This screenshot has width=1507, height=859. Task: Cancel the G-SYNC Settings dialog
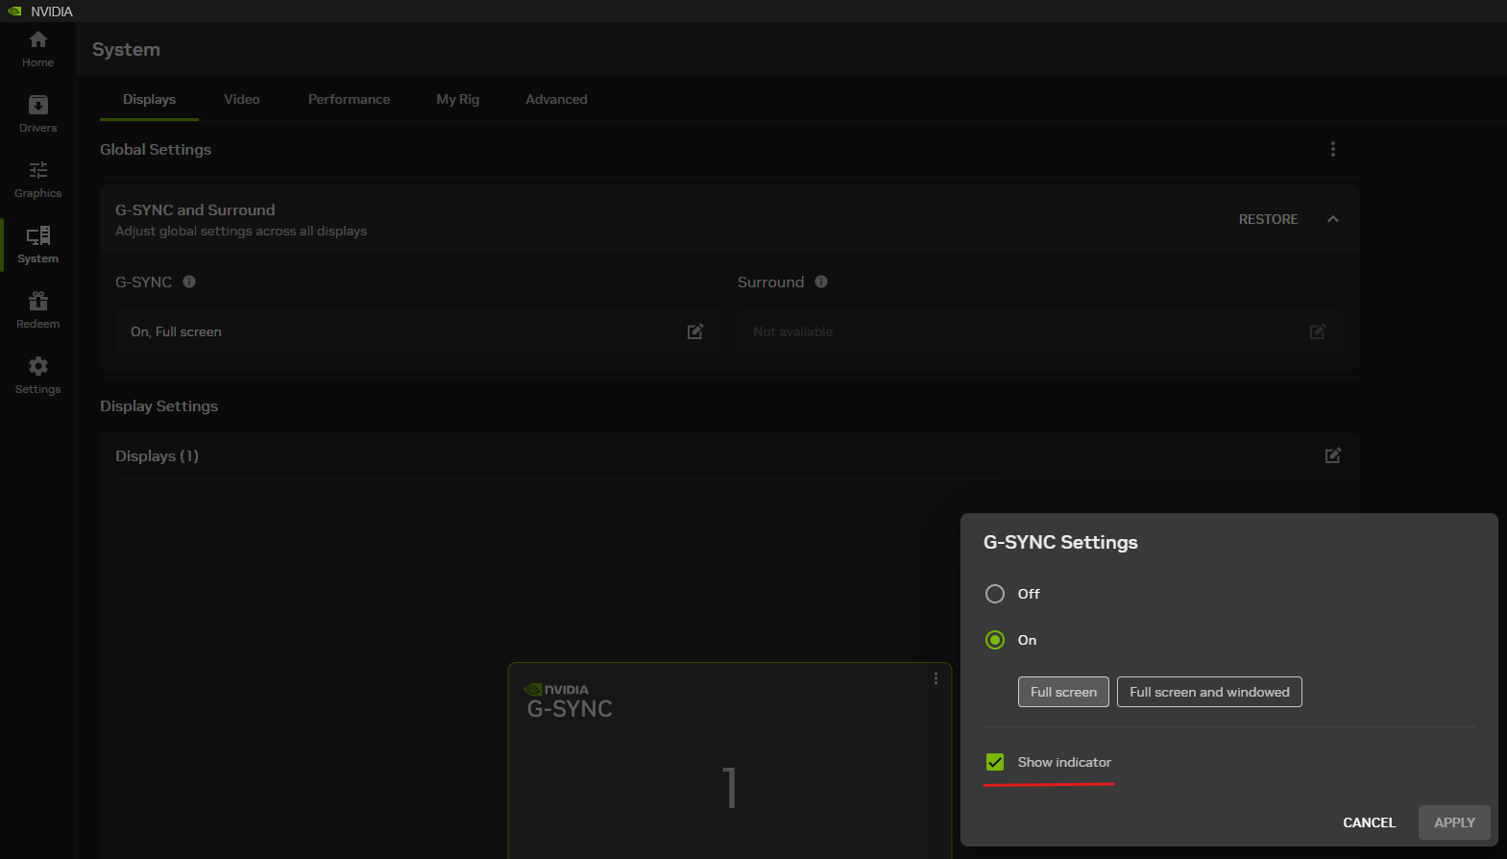point(1369,822)
